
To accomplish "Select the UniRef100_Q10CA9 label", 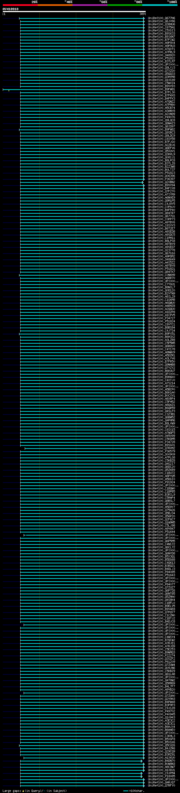I will click(x=161, y=80).
